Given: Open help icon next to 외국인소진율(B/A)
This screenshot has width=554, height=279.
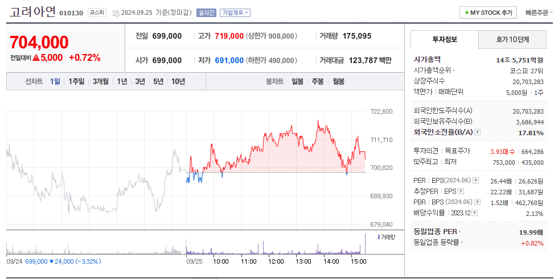Looking at the screenshot, I should pos(477,132).
